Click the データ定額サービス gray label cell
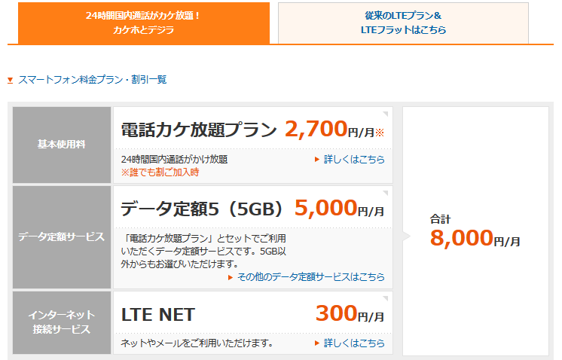Screen dimensions: 562x360 [62, 236]
